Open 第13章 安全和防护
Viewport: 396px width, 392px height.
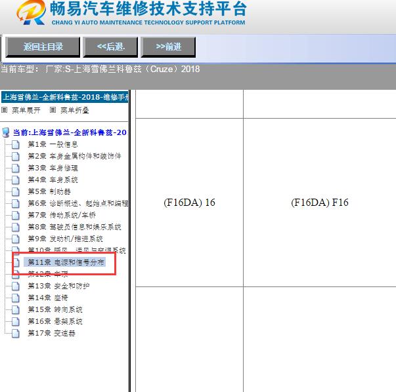tap(58, 286)
